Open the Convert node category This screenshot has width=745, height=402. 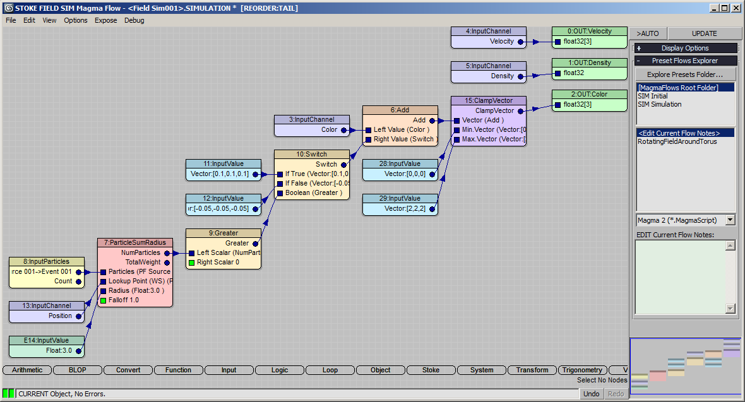point(128,370)
